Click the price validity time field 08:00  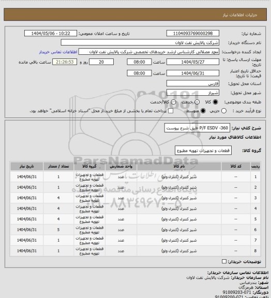coord(139,73)
